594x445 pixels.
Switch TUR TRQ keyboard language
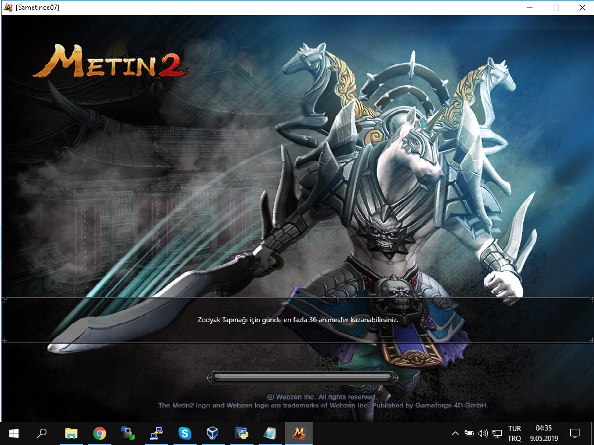[515, 433]
